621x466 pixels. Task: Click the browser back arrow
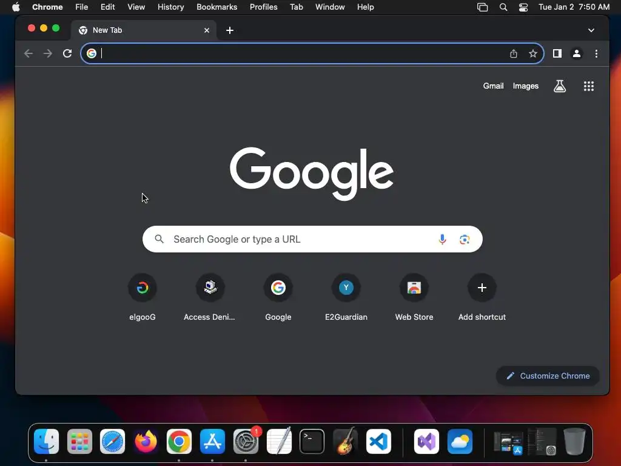coord(28,53)
